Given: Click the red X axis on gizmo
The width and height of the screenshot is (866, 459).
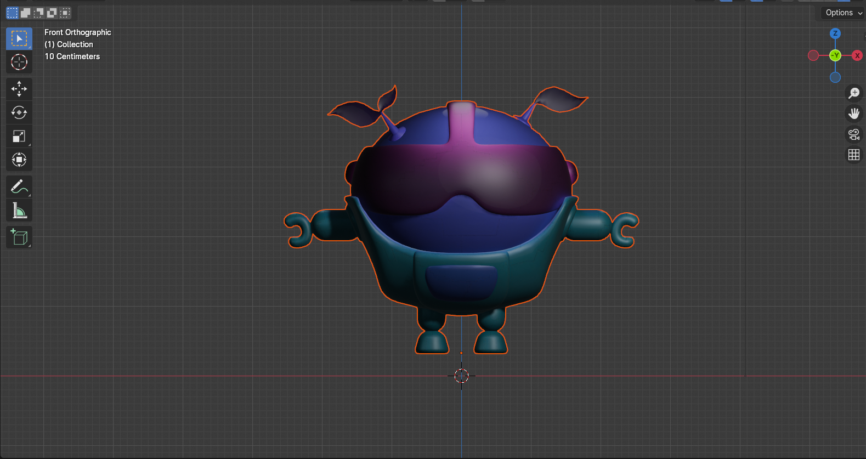Looking at the screenshot, I should click(857, 55).
